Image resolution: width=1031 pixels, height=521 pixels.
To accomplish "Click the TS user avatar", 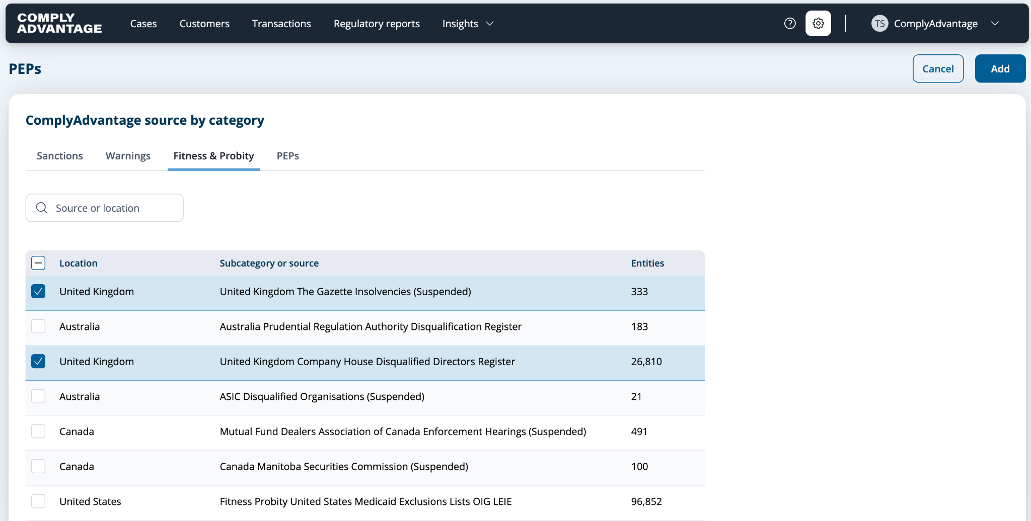I will (x=879, y=24).
